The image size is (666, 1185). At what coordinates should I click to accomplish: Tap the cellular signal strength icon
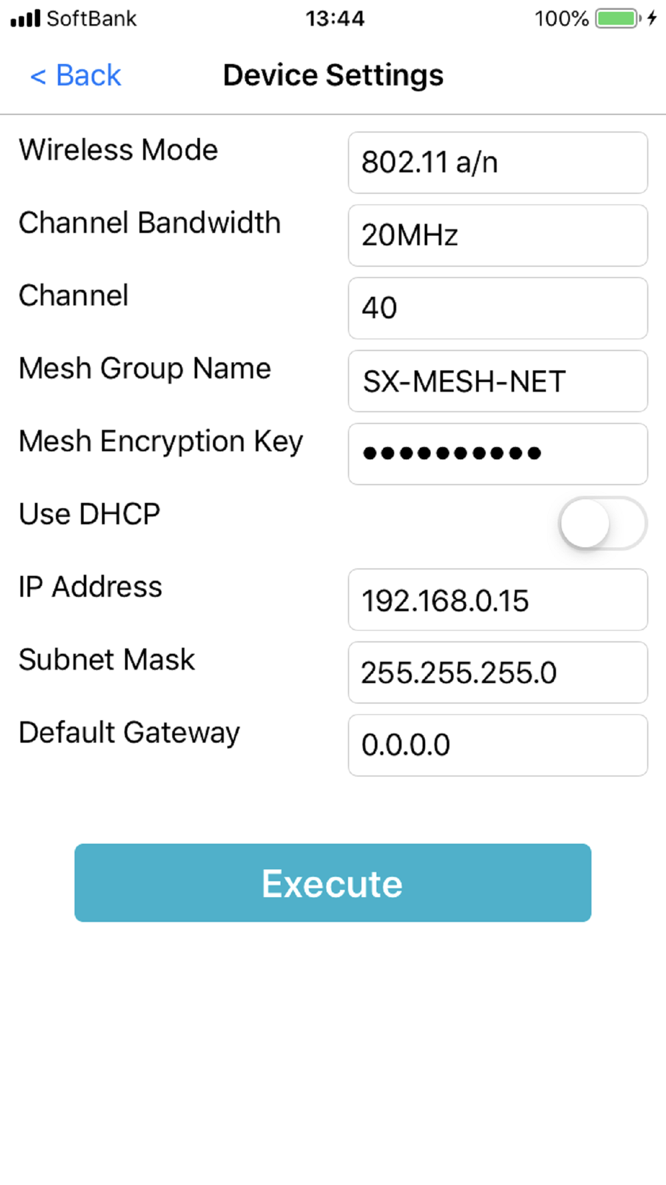[25, 18]
